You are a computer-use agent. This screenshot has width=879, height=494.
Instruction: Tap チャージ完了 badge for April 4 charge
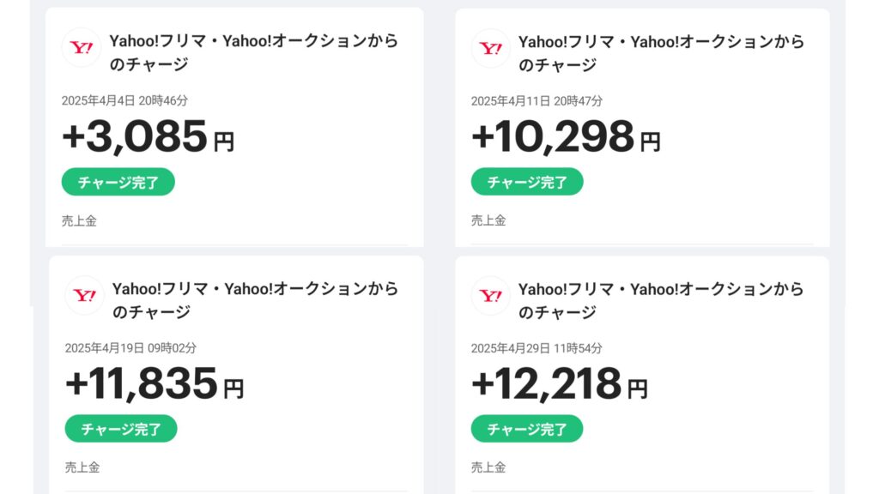(x=118, y=182)
